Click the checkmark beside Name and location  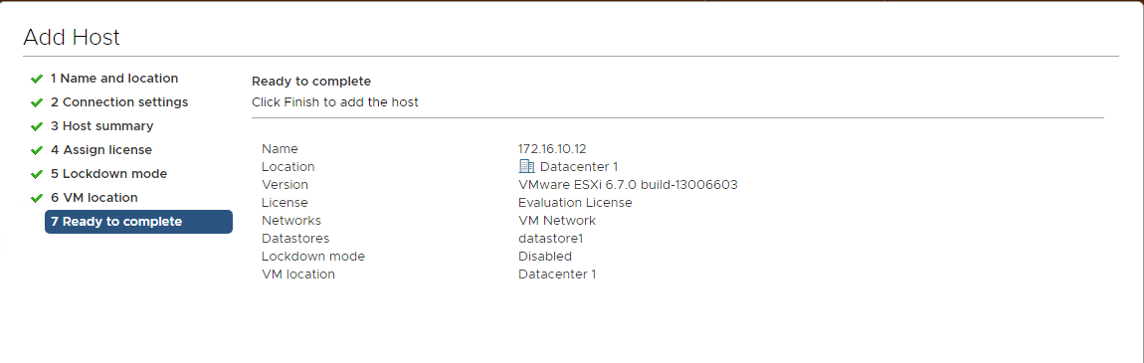click(37, 79)
